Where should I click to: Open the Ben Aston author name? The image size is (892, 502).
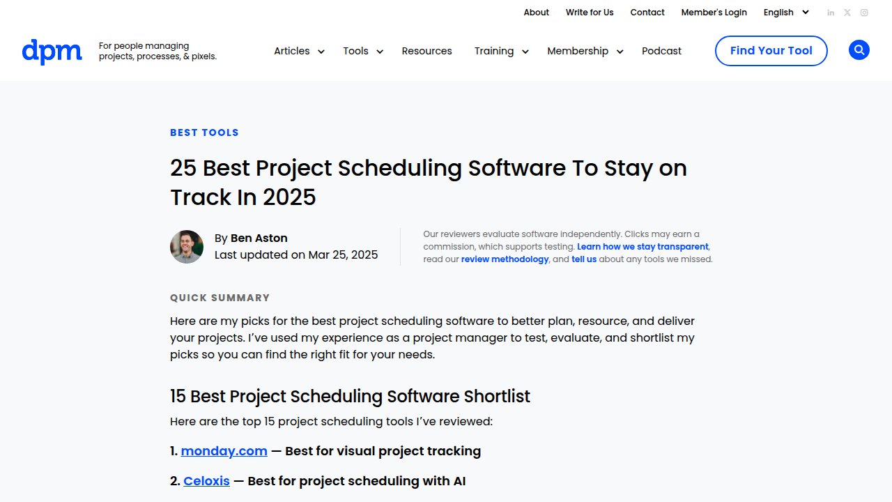(x=259, y=238)
